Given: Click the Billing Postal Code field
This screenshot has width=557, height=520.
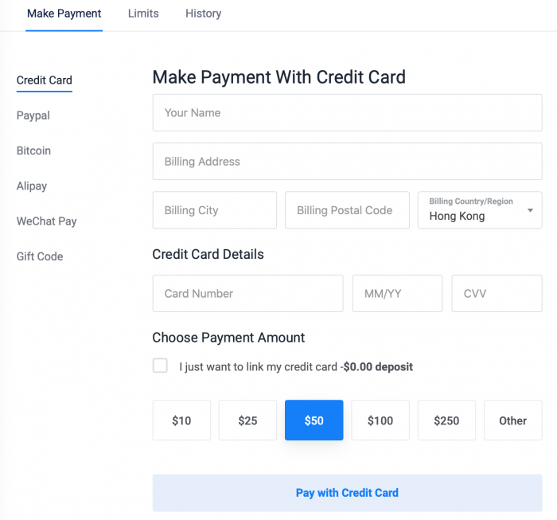Looking at the screenshot, I should coord(347,210).
